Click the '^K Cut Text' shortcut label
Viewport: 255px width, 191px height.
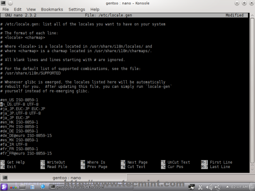tap(133, 167)
